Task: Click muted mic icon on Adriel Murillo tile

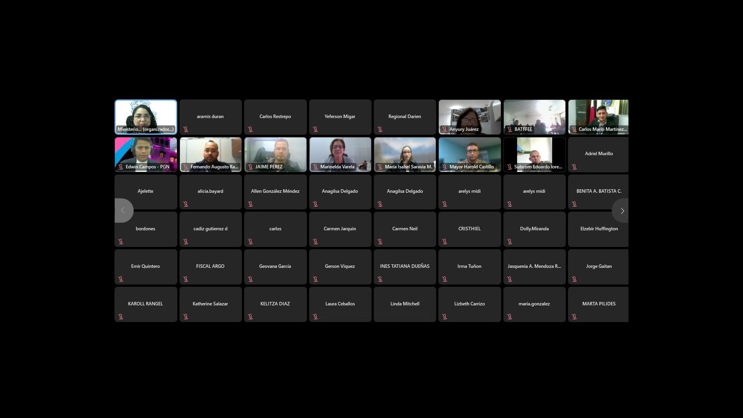Action: point(574,167)
